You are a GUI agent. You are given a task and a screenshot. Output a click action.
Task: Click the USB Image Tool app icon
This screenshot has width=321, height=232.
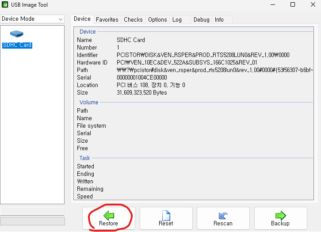[x=5, y=4]
